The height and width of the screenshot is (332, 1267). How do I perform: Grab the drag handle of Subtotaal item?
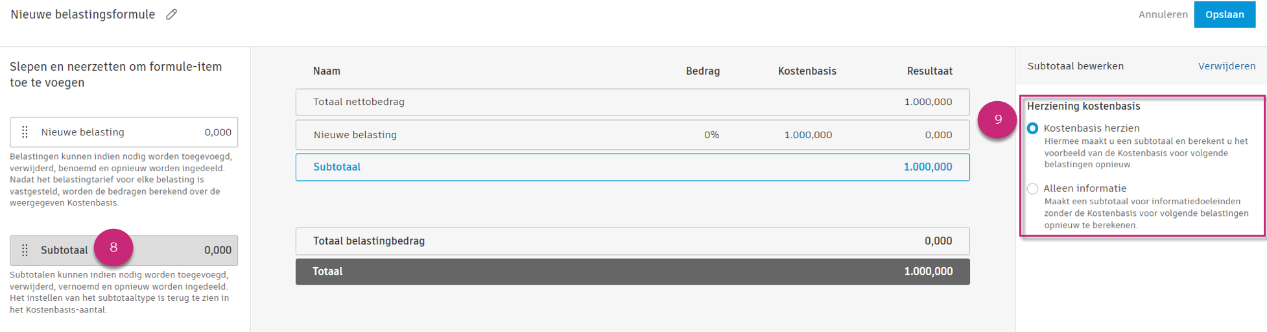coord(25,250)
